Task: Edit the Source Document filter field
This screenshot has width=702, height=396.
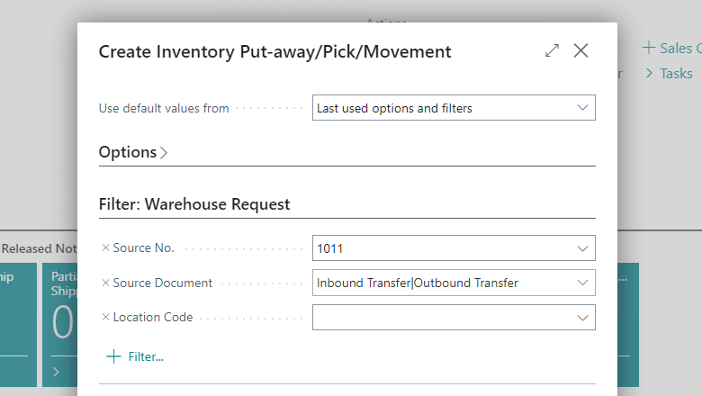Action: pos(441,283)
